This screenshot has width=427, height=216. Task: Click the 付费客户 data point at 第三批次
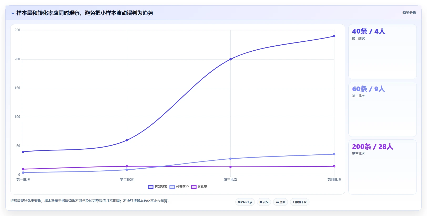point(231,159)
